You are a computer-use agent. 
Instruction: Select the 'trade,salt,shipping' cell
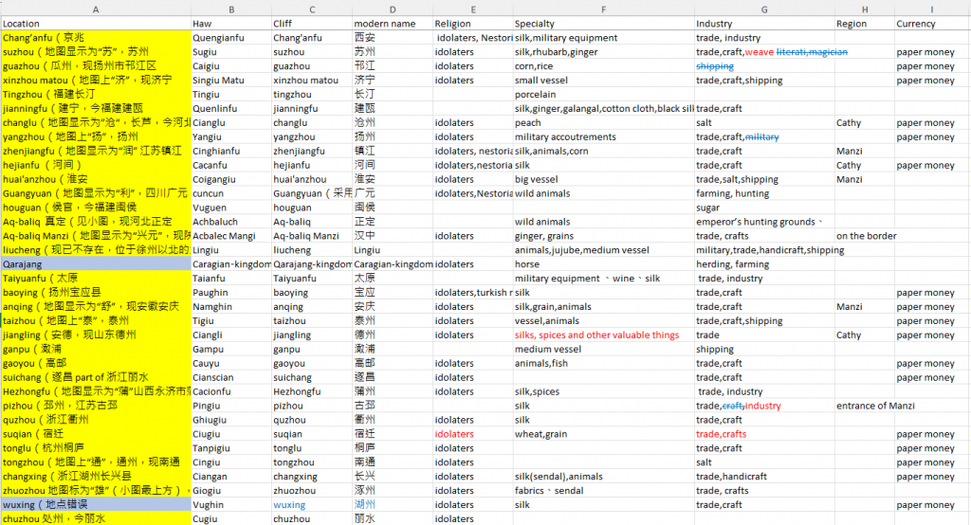click(764, 179)
